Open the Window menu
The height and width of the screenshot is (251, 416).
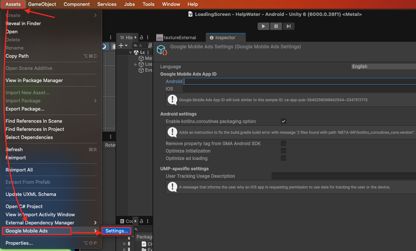tap(171, 4)
